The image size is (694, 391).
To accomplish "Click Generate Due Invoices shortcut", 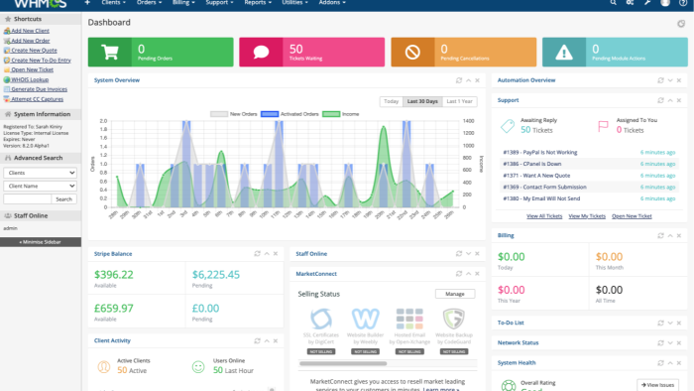I will (39, 89).
